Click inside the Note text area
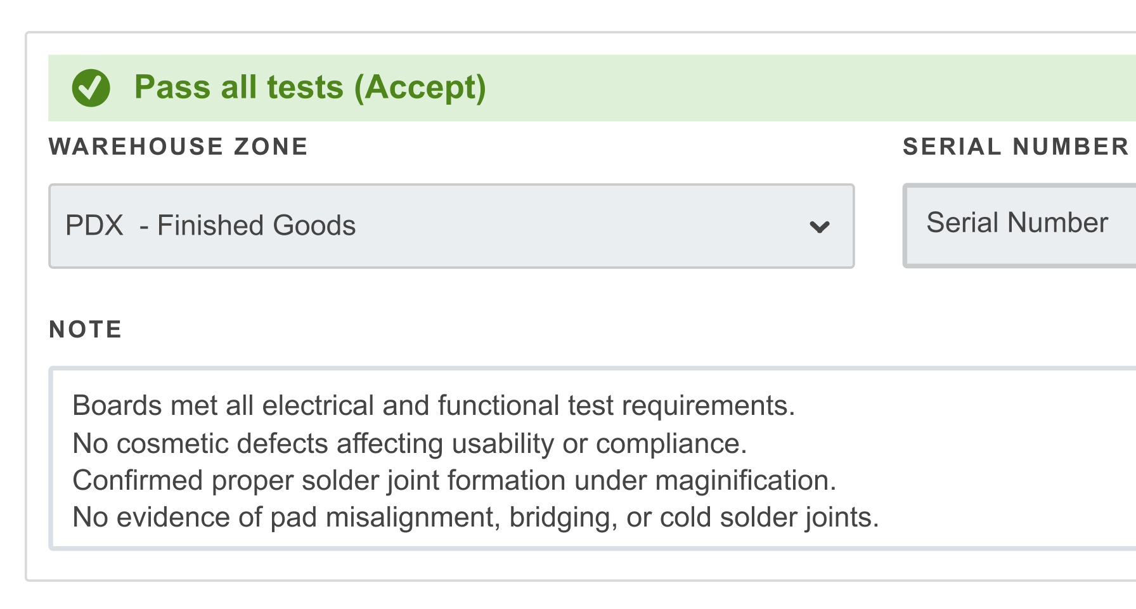The image size is (1136, 609). [592, 458]
